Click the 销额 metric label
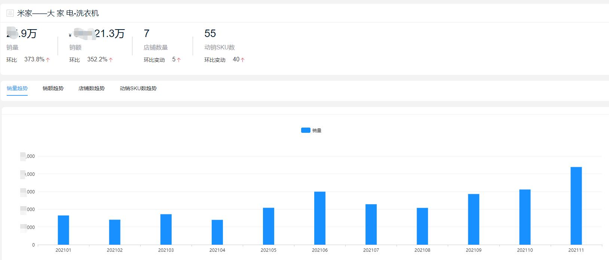Image resolution: width=609 pixels, height=260 pixels. (75, 48)
